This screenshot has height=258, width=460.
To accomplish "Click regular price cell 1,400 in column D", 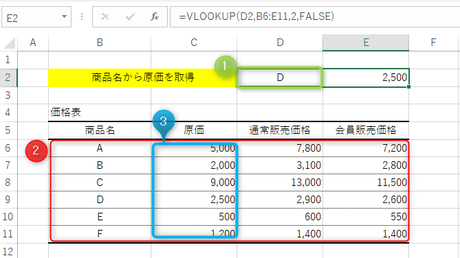I will tap(280, 234).
